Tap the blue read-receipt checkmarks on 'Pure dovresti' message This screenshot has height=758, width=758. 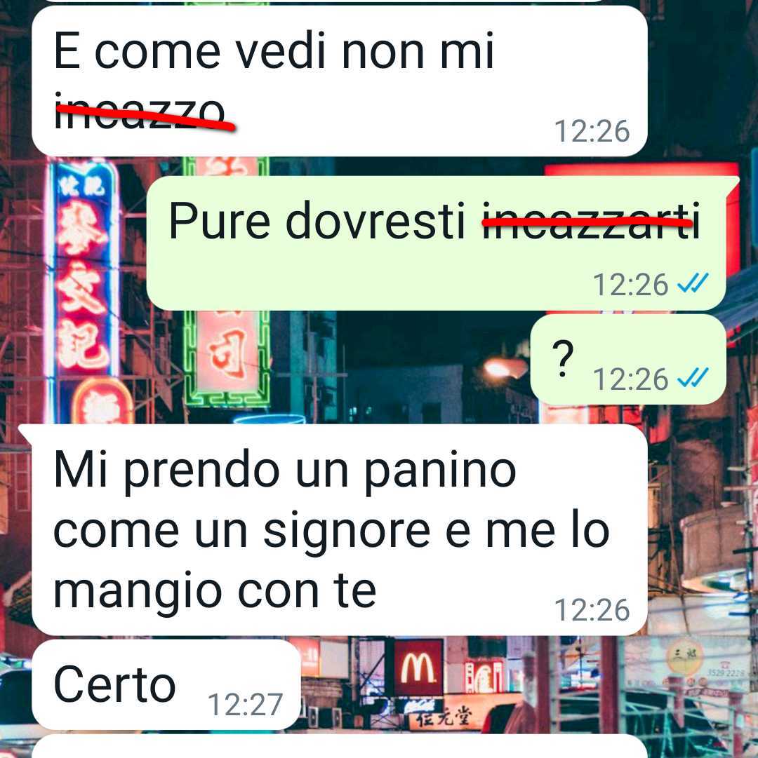pyautogui.click(x=693, y=283)
